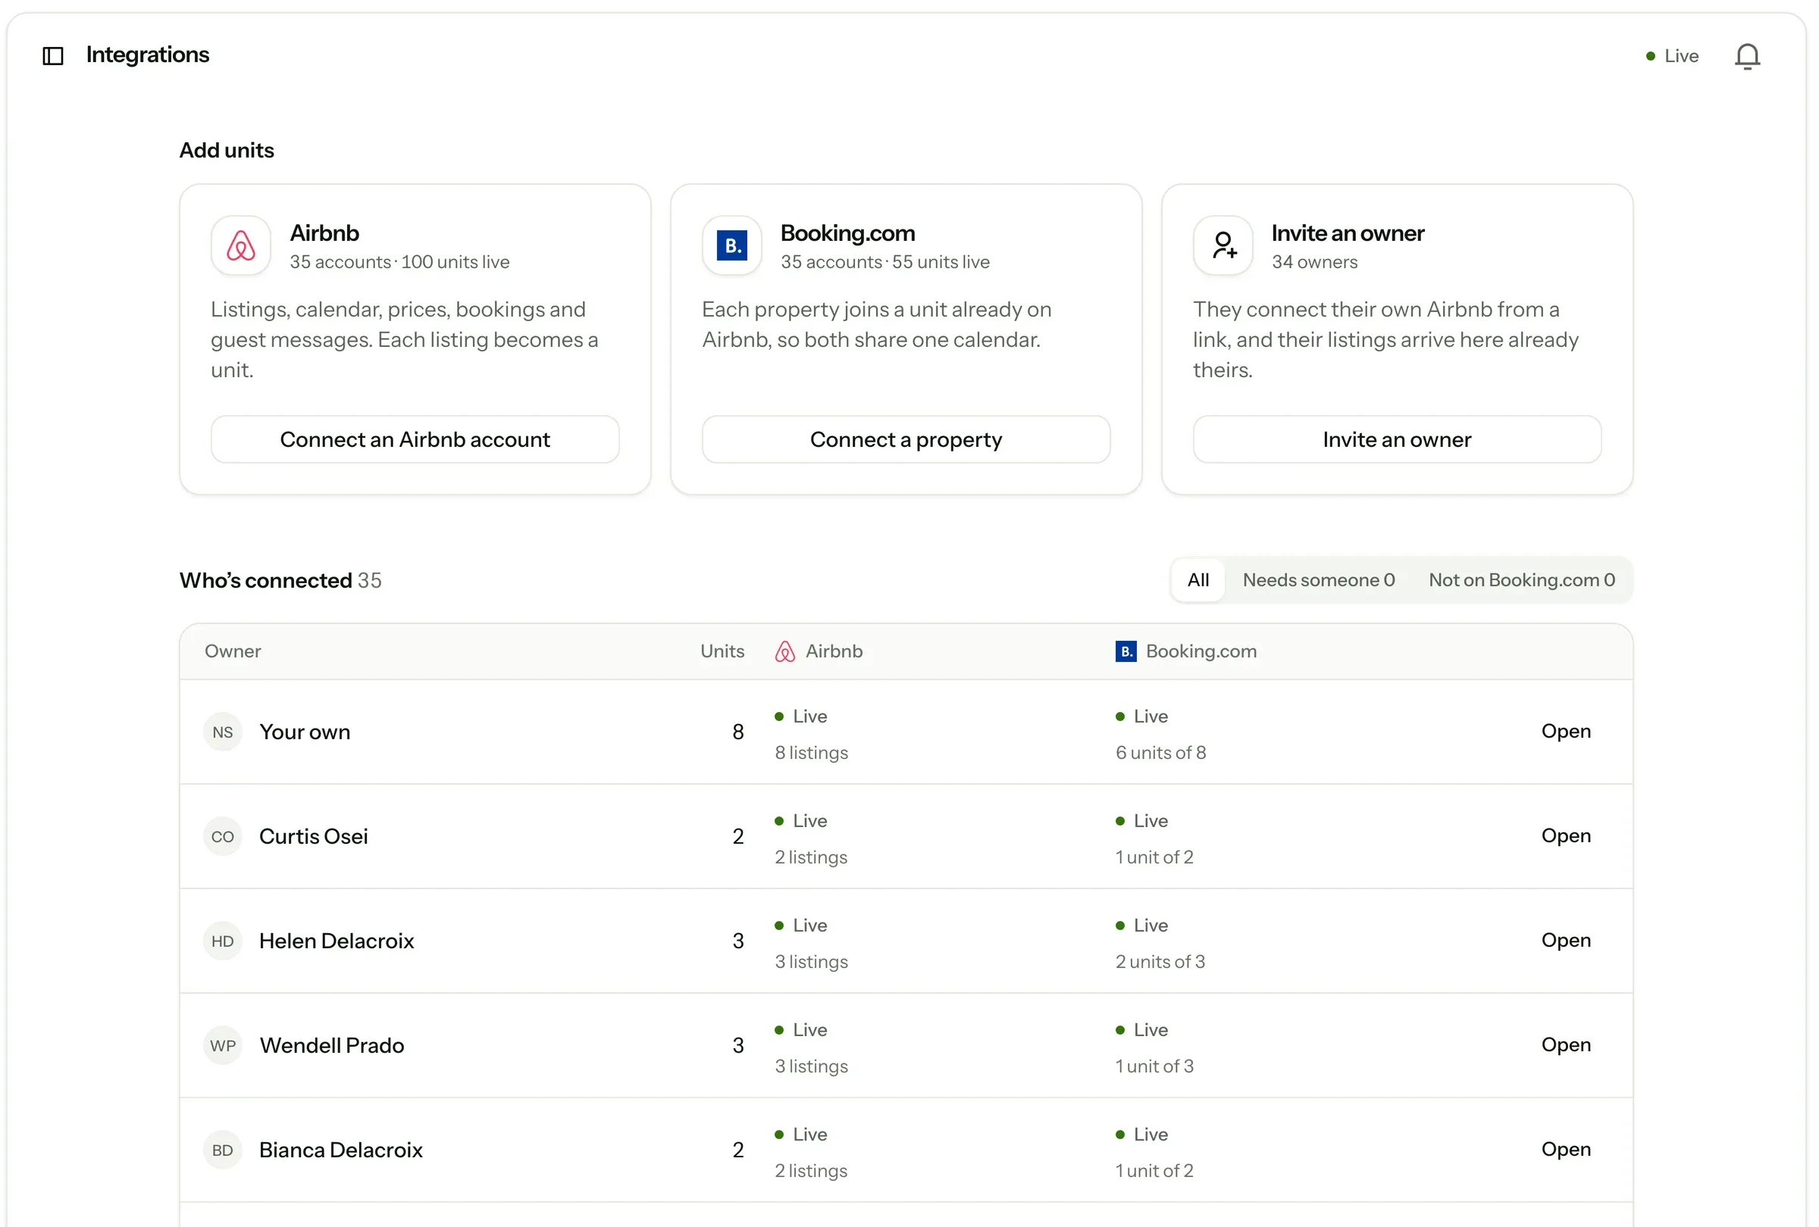Click the CO avatar for Curtis Osei
The width and height of the screenshot is (1819, 1227).
point(222,837)
